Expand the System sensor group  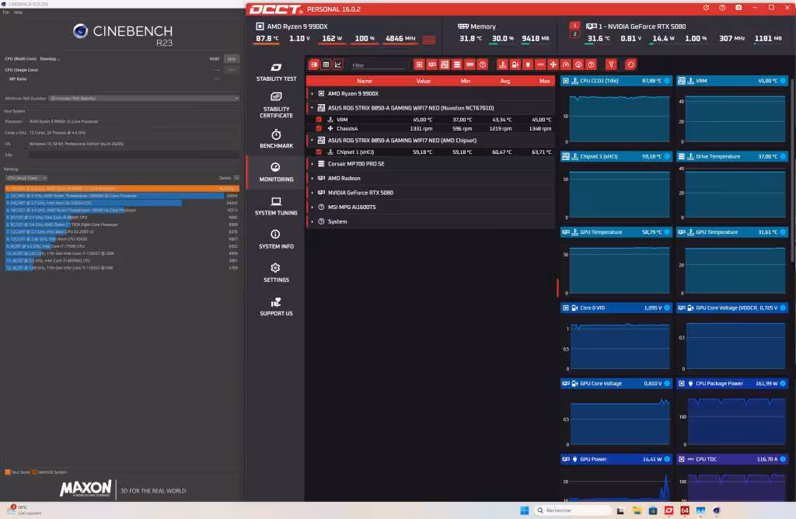(x=312, y=221)
